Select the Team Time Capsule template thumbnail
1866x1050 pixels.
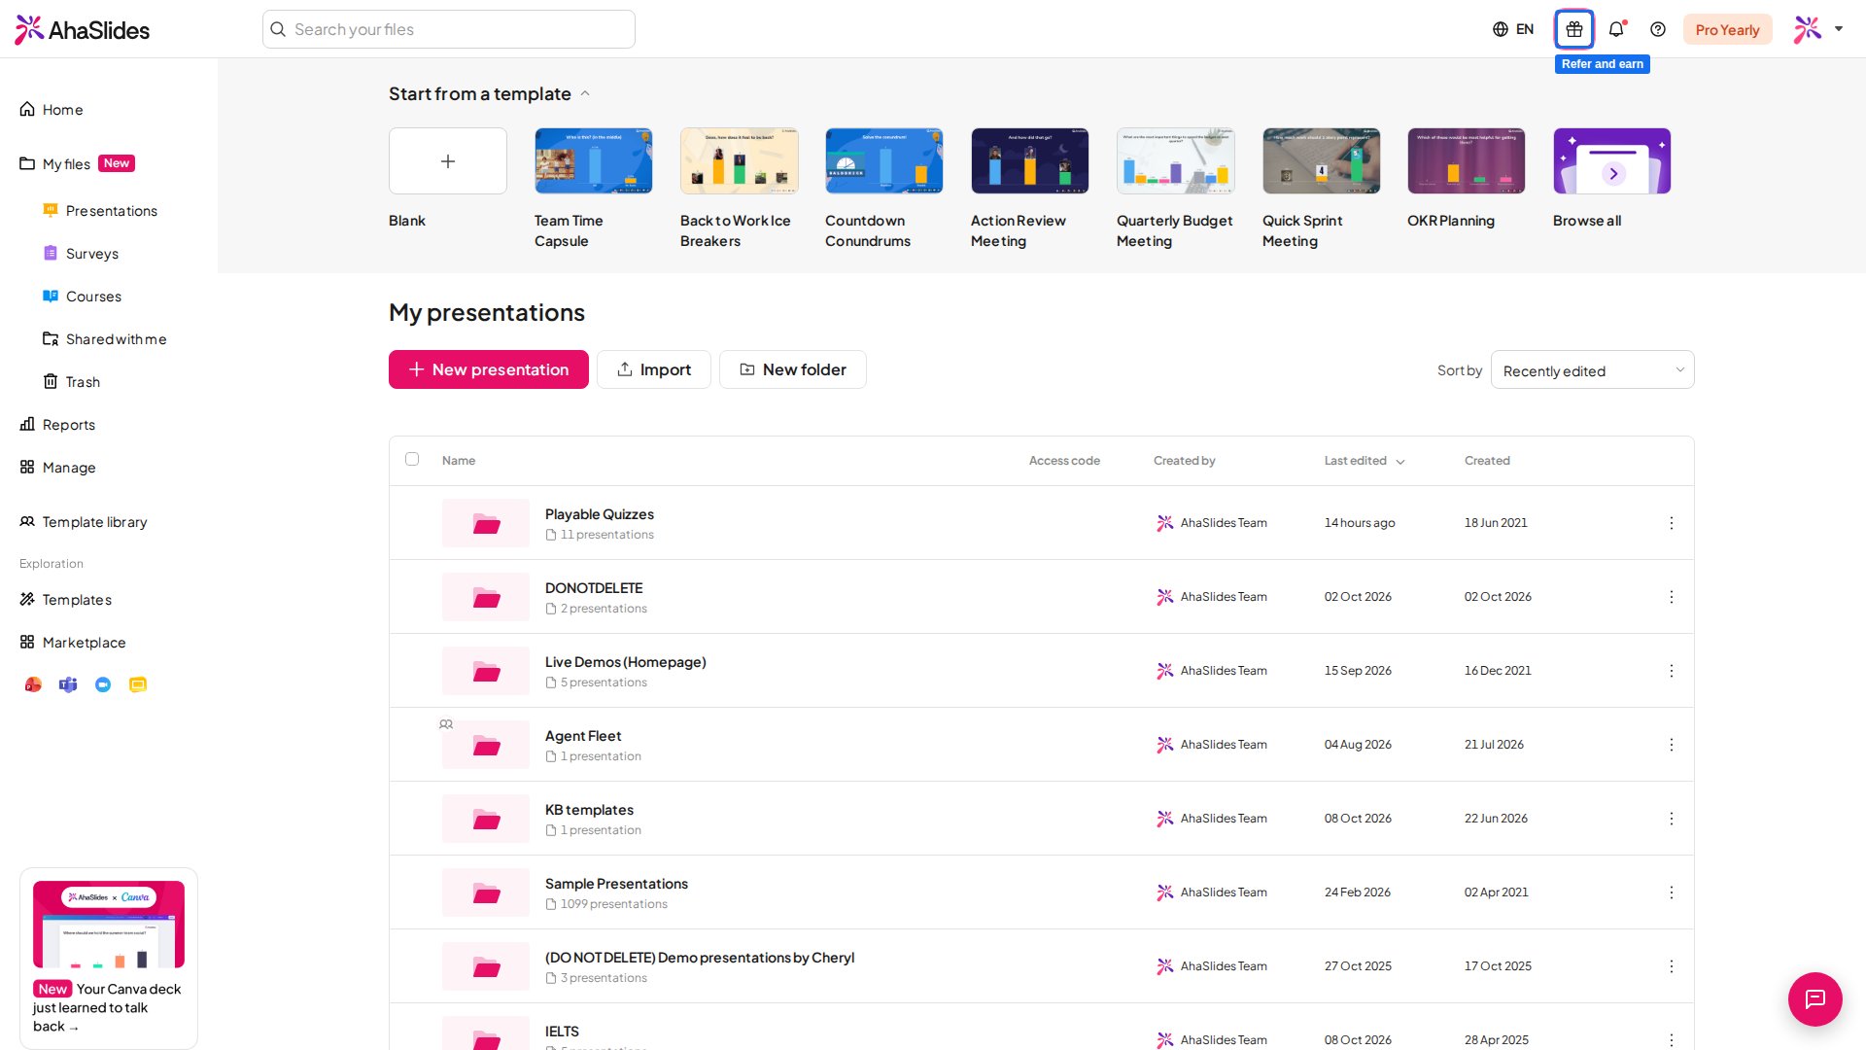click(593, 160)
